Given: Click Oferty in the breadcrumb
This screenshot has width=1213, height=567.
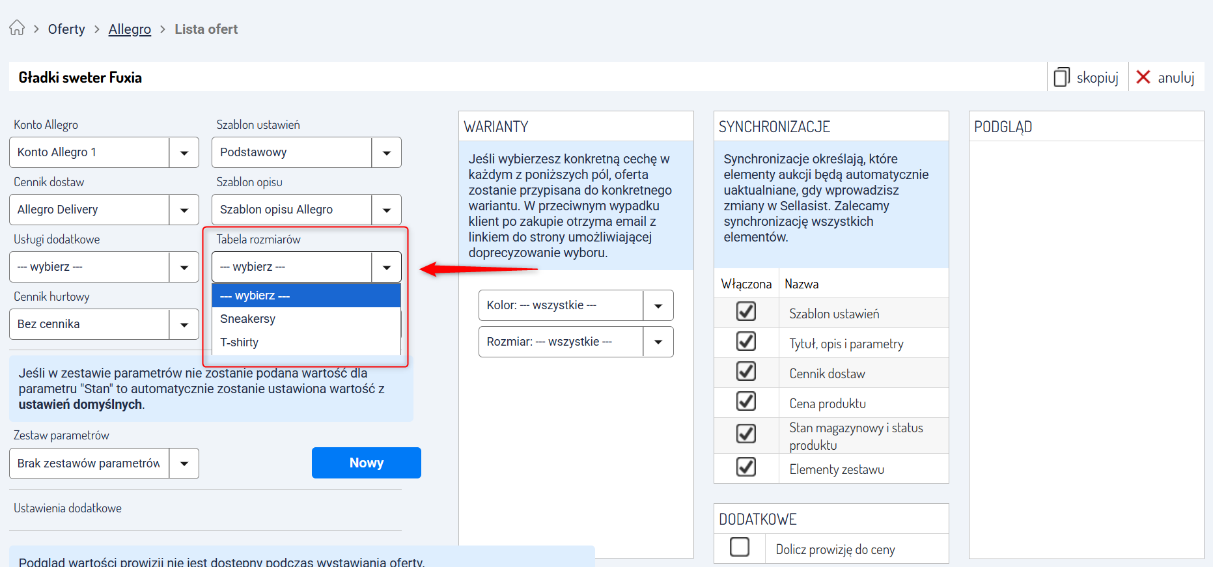Looking at the screenshot, I should pos(66,29).
